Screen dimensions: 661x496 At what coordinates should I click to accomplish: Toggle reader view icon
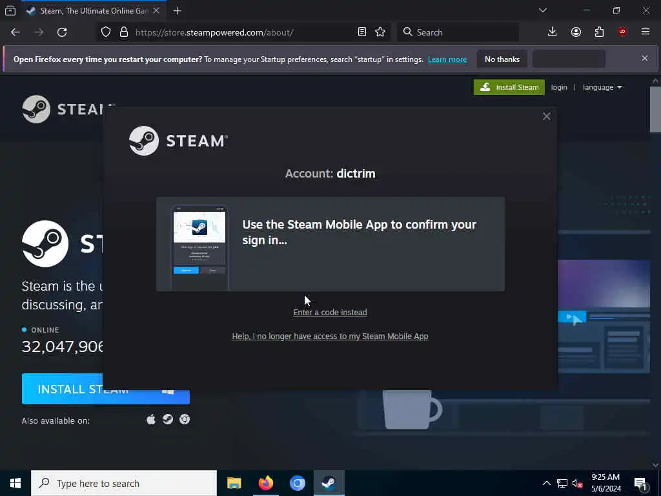[361, 32]
